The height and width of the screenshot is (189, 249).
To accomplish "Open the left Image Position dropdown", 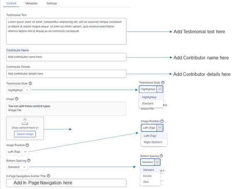I will pyautogui.click(x=18, y=152).
